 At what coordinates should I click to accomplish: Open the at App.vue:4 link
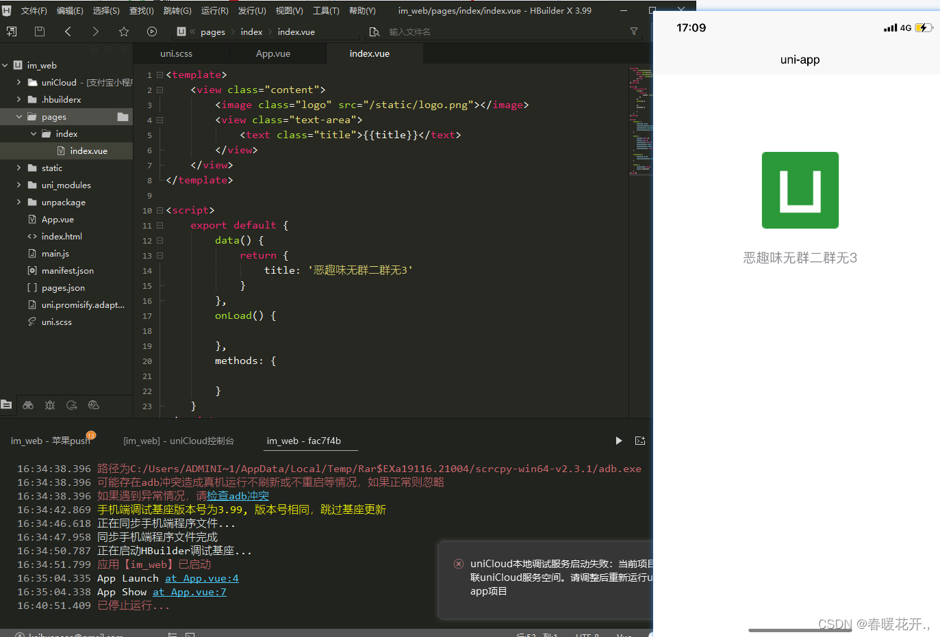(x=202, y=578)
